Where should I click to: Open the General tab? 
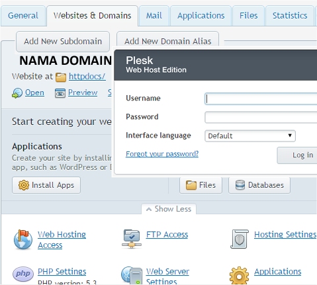pyautogui.click(x=23, y=16)
